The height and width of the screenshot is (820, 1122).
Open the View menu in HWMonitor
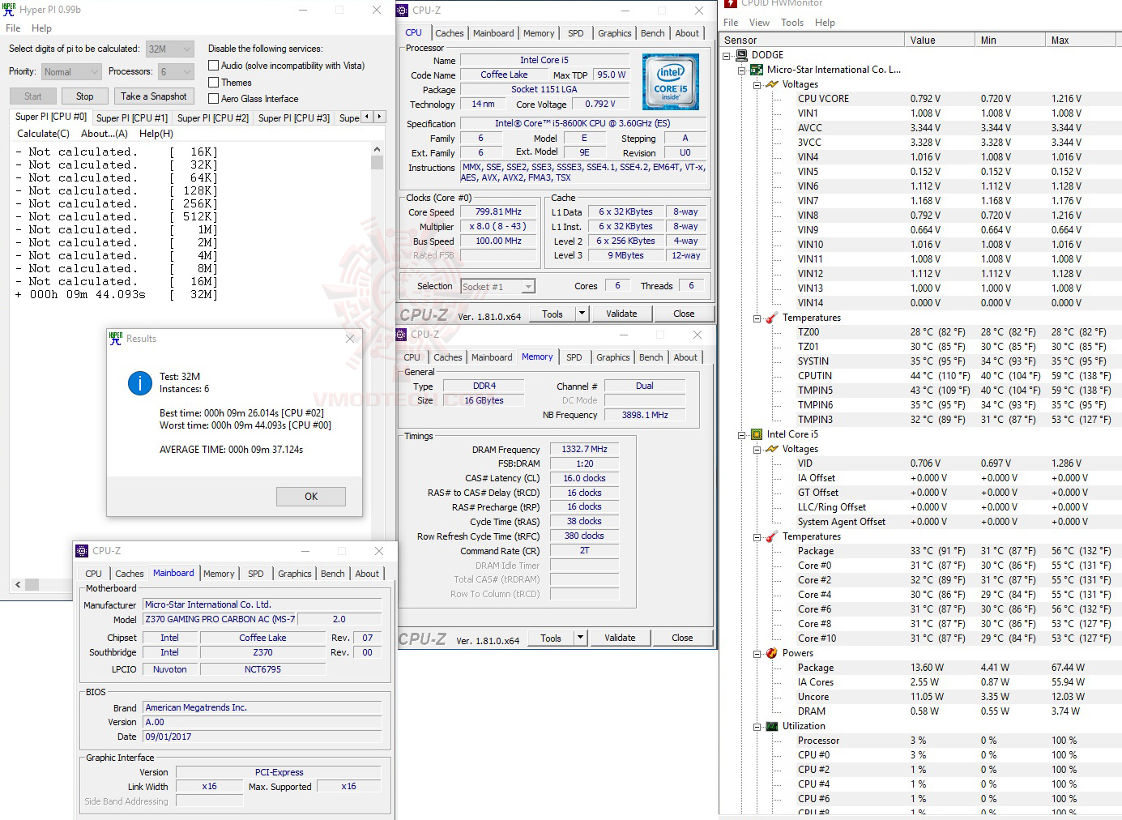tap(759, 23)
